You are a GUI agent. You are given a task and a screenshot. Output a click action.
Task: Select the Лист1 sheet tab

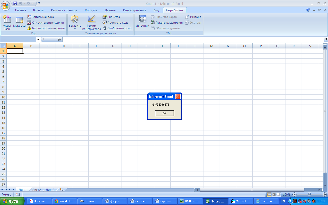23,190
